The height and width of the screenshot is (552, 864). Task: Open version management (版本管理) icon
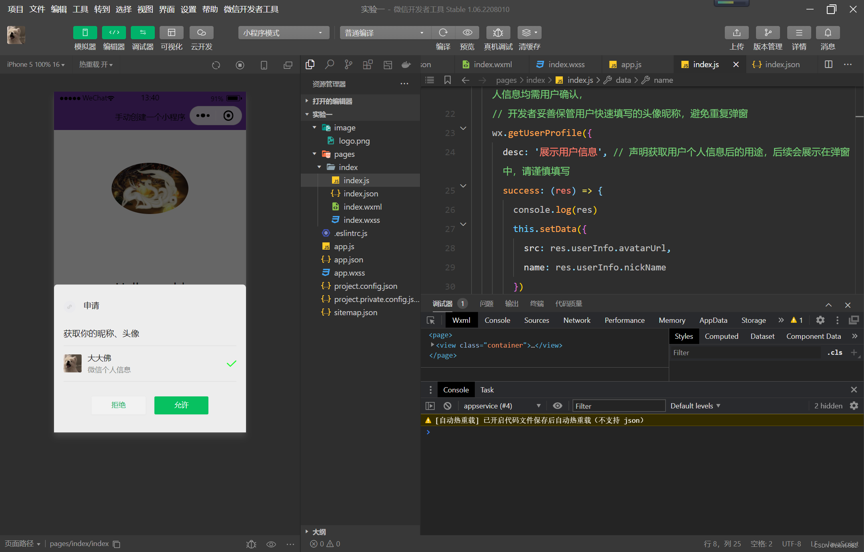tap(768, 33)
